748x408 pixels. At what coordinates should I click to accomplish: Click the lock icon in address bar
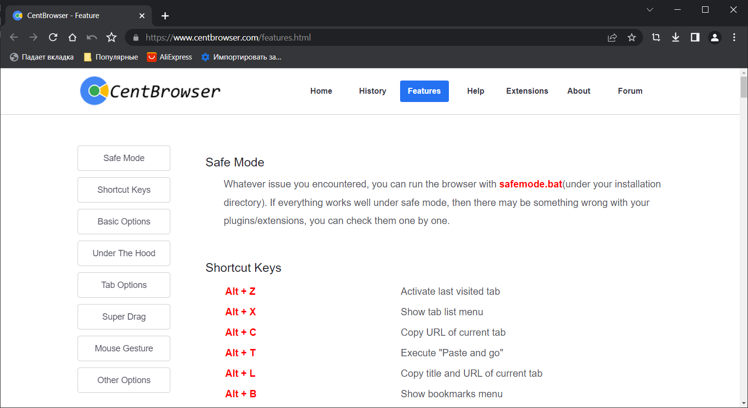click(136, 38)
